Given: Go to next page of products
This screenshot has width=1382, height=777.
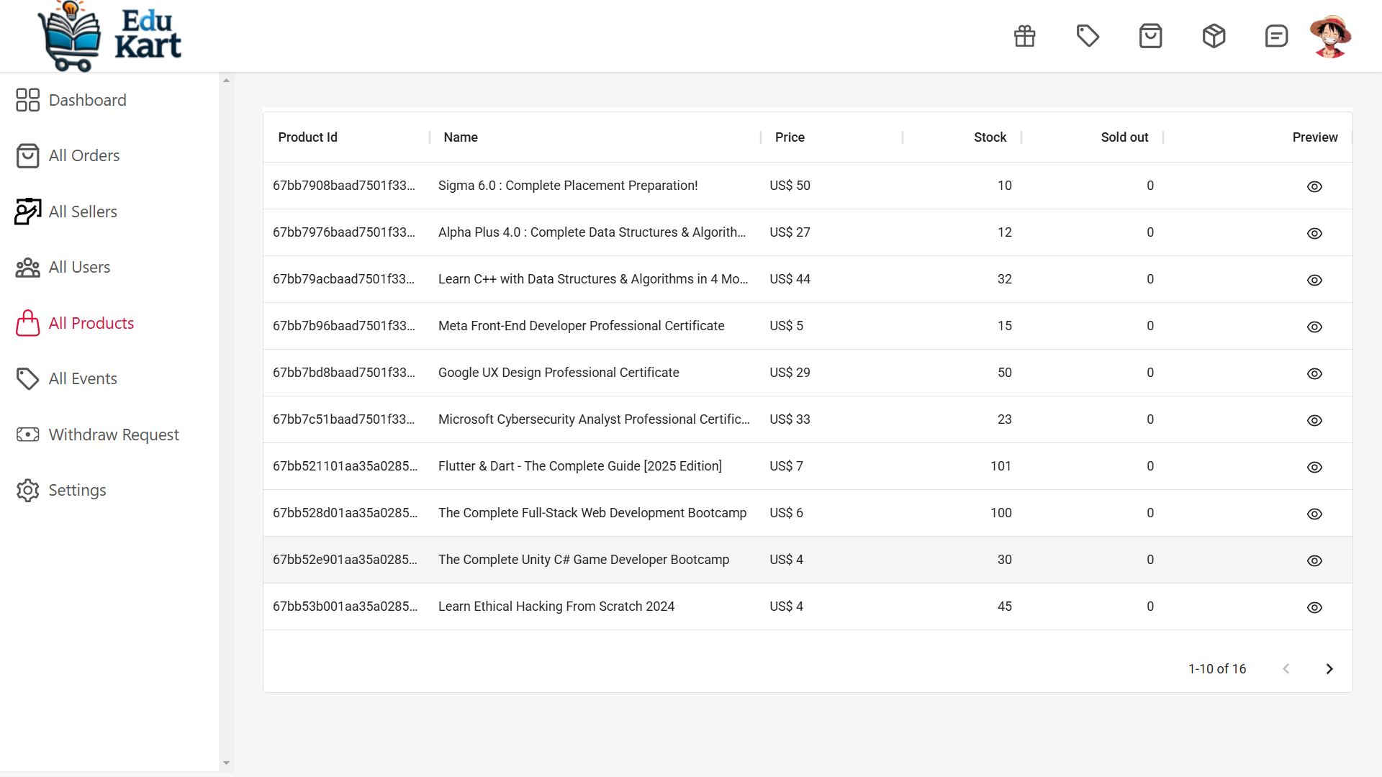Looking at the screenshot, I should (1329, 669).
